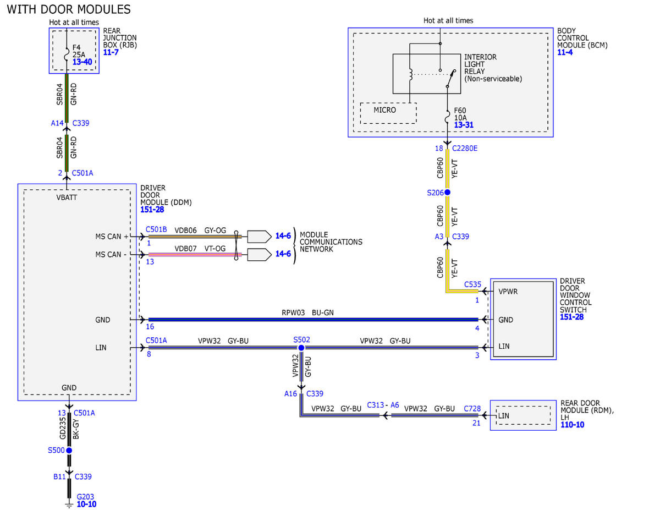Open the 110-10 link under Rear Door Module
The width and height of the screenshot is (660, 510).
pyautogui.click(x=573, y=425)
